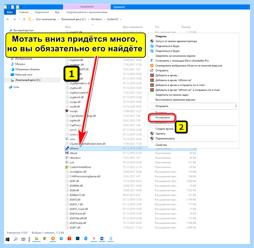254x248 pixels.
Task: Click the Bluetooth taskbar icon
Action: (x=86, y=239)
